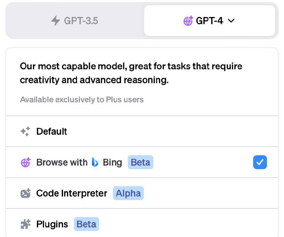The width and height of the screenshot is (284, 237).
Task: Switch to the GPT-3.5 tab
Action: (x=75, y=21)
